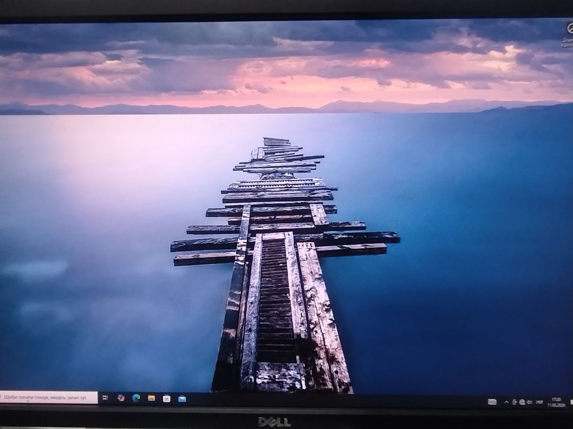Open Task View from the taskbar
This screenshot has height=429, width=573.
pos(105,398)
